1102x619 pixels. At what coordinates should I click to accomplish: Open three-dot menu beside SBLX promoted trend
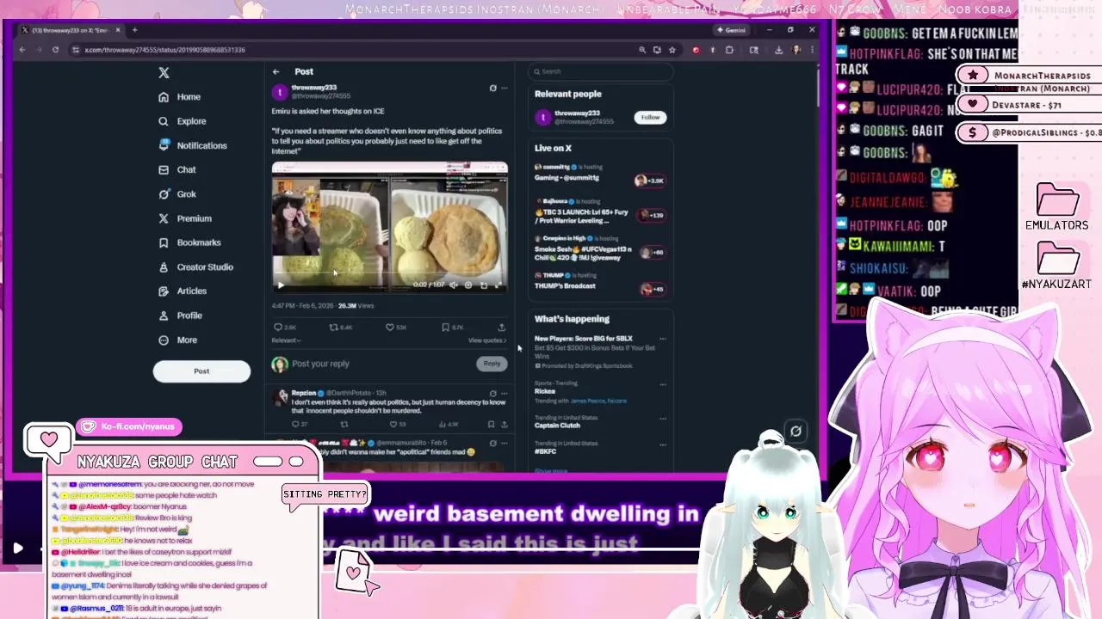(x=663, y=339)
